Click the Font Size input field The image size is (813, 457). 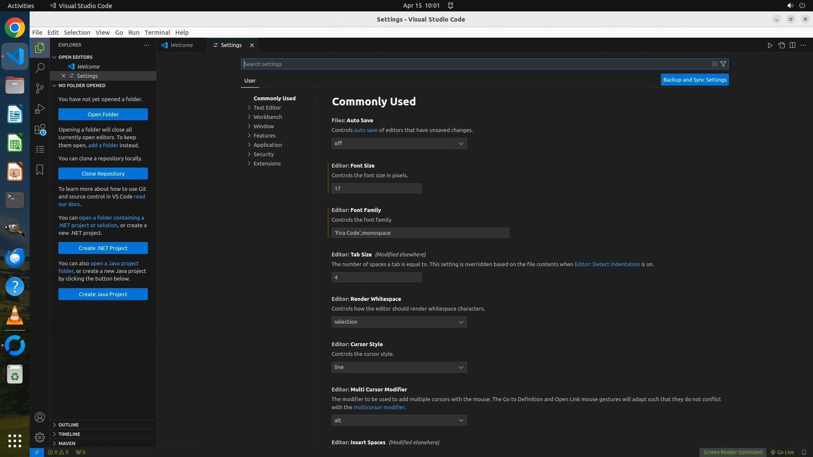[x=376, y=188]
